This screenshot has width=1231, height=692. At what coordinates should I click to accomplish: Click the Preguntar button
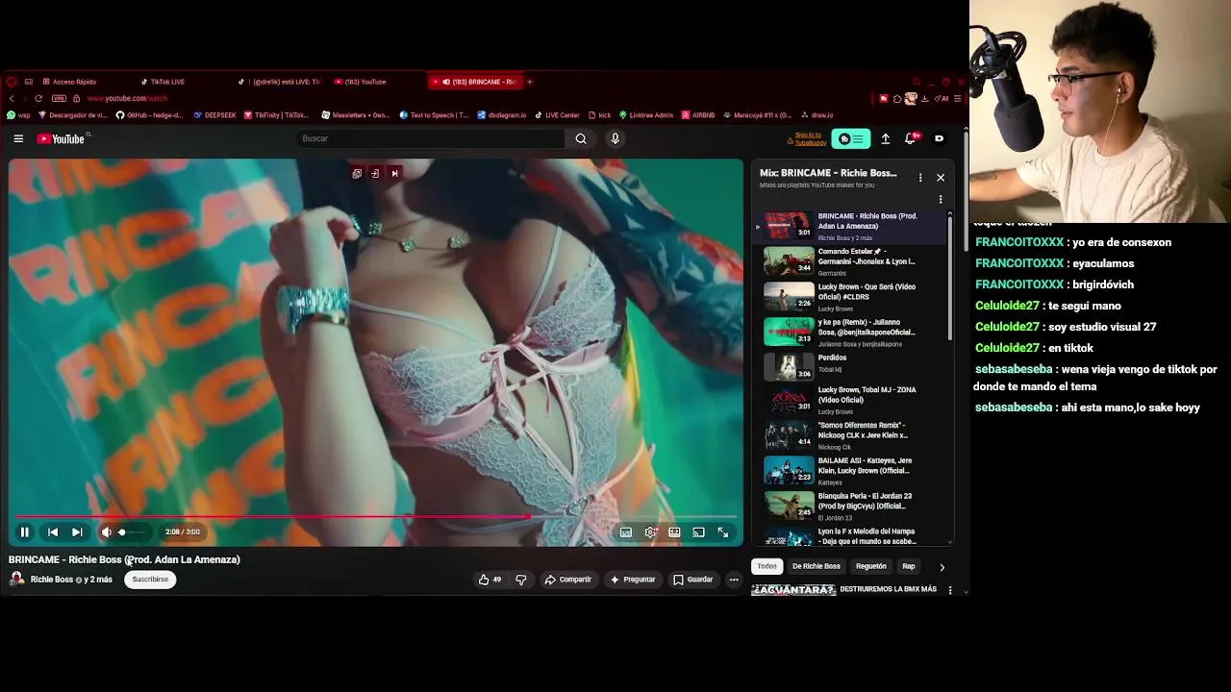pos(633,580)
